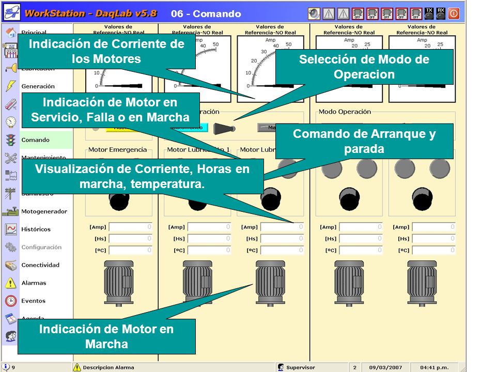Click the second gray warning triangle icon
The height and width of the screenshot is (372, 496).
coord(343,13)
